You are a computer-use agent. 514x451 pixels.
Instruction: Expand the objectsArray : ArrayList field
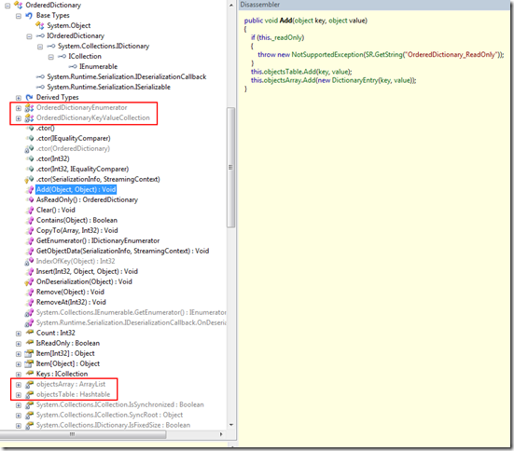pyautogui.click(x=19, y=385)
